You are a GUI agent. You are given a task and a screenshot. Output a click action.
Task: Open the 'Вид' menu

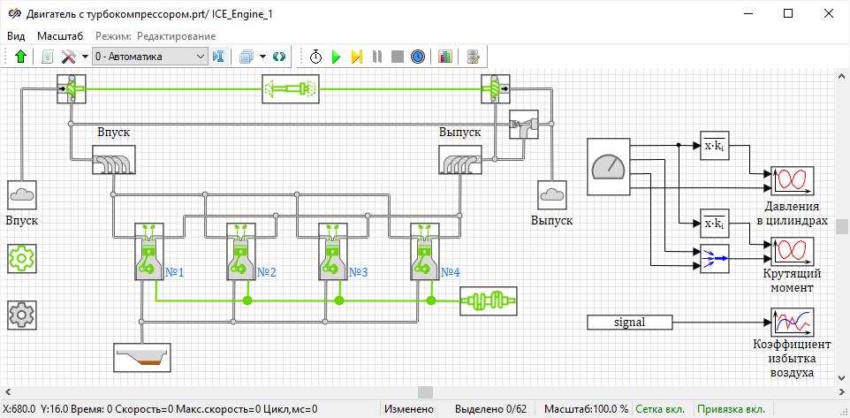16,36
